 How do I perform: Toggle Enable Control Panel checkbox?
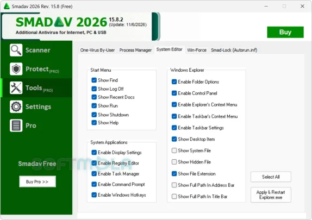click(x=174, y=93)
